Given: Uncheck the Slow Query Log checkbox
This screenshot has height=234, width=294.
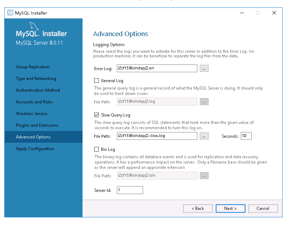Looking at the screenshot, I should (x=96, y=115).
